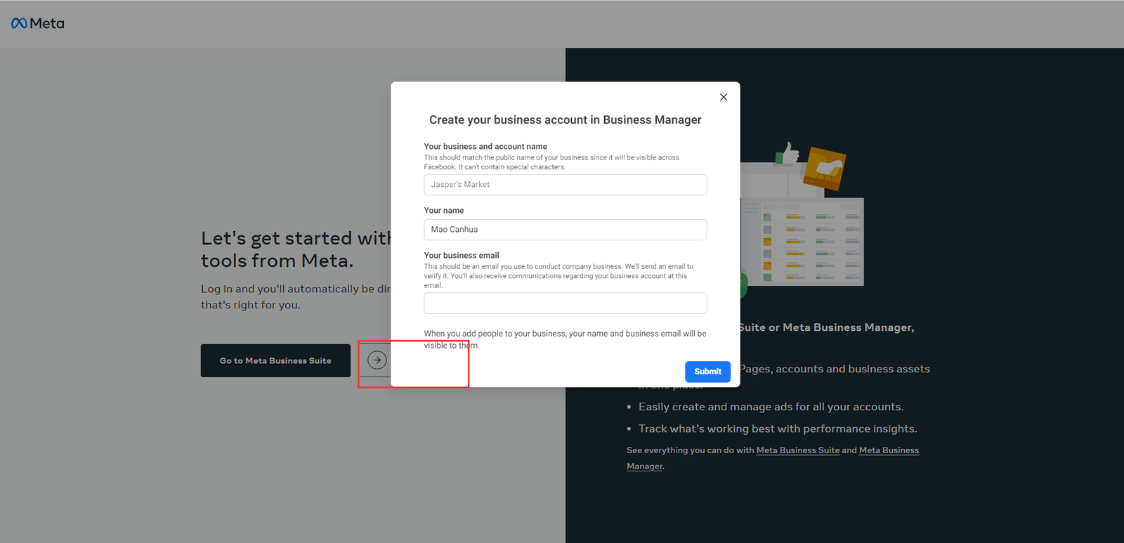The image size is (1124, 543).
Task: Click the dialog title about Business Manager
Action: pyautogui.click(x=565, y=120)
